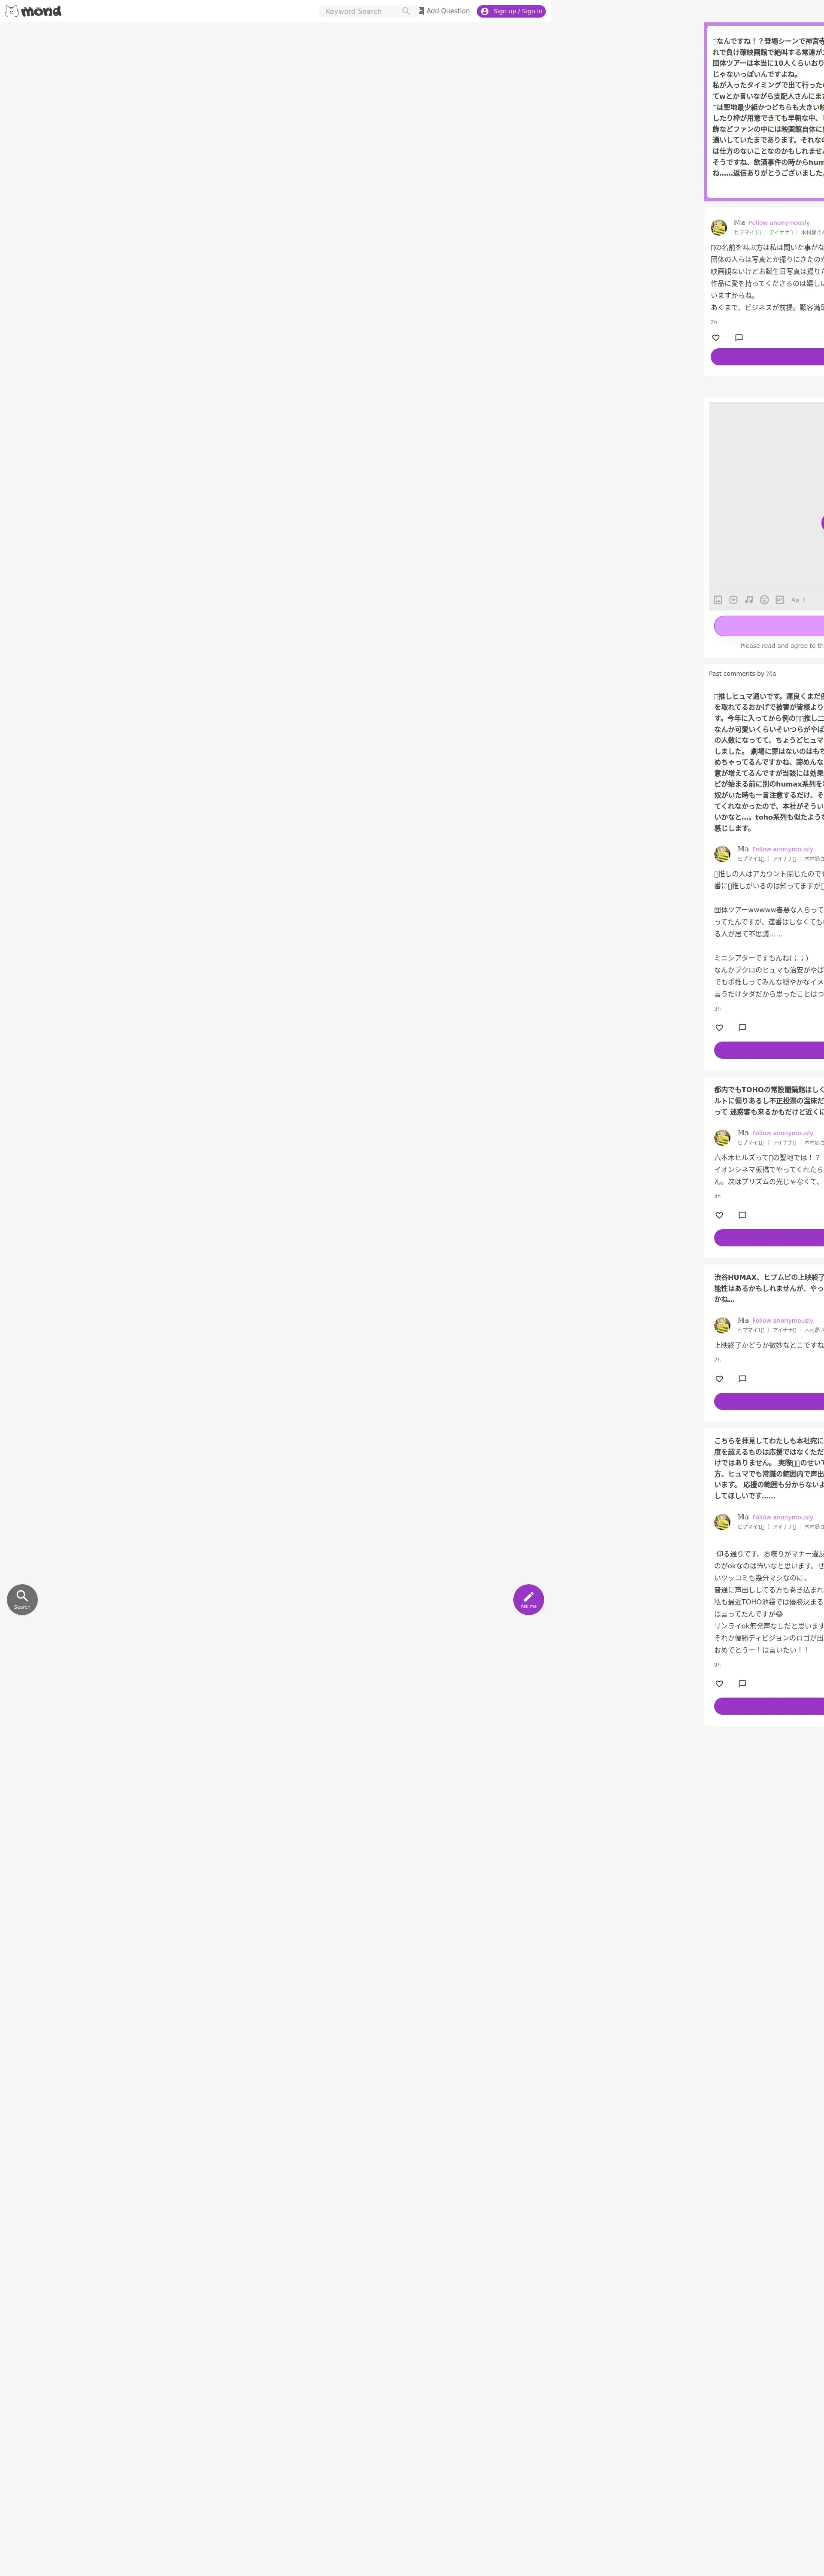Like the comment posted 9h ago

pos(719,1684)
